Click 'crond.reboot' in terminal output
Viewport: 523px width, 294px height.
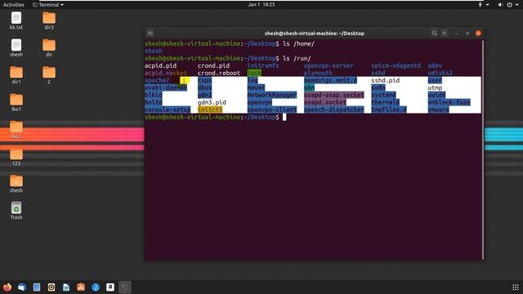tap(219, 73)
